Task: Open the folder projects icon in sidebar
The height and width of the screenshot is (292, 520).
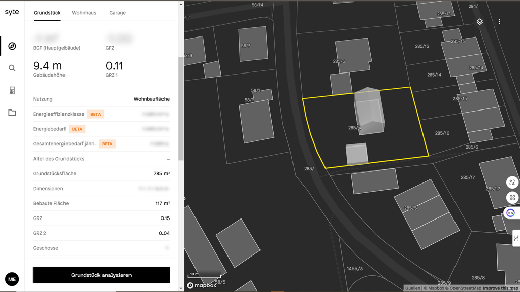Action: tap(12, 113)
